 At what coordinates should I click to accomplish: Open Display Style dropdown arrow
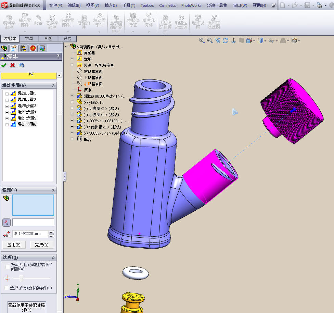coord(265,41)
